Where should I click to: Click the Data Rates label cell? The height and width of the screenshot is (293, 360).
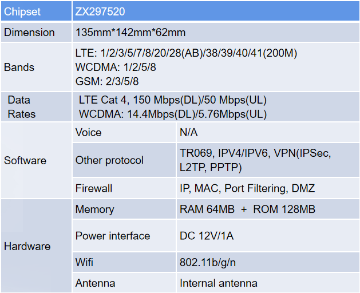click(x=36, y=107)
